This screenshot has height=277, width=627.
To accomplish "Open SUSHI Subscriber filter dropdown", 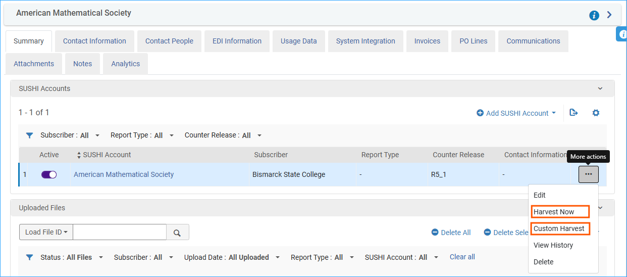I will pos(70,135).
